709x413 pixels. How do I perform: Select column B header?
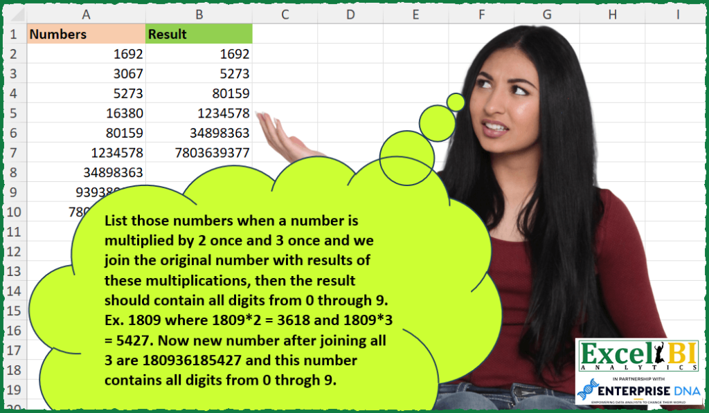(199, 14)
